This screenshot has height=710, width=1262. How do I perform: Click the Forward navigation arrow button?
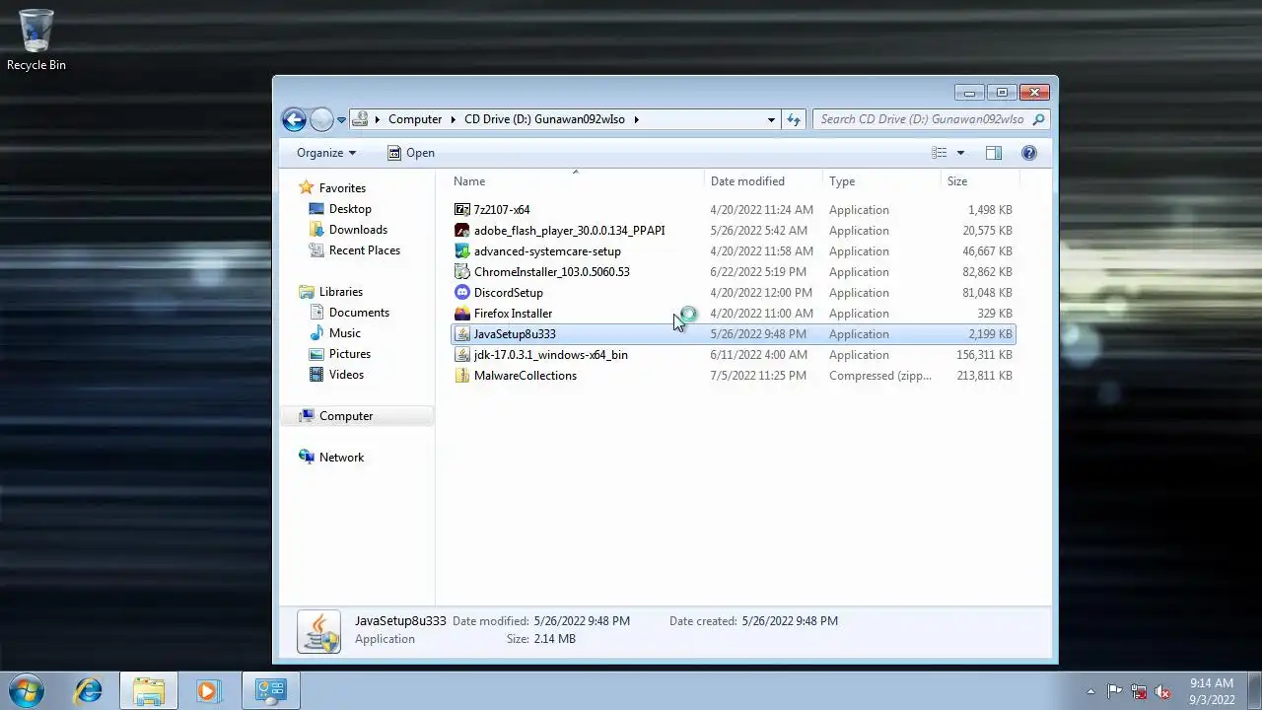[x=321, y=119]
